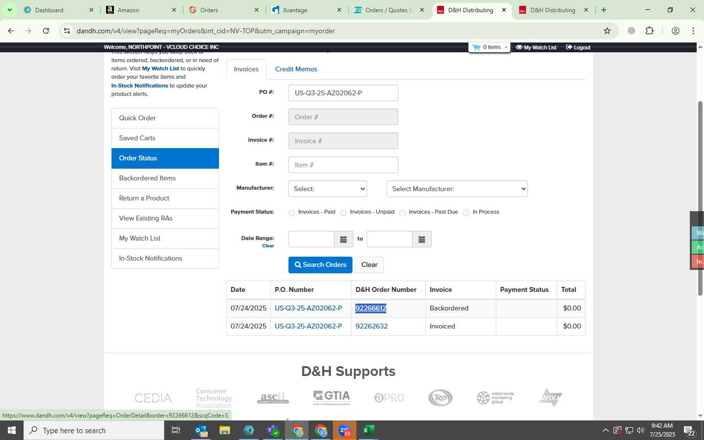Expand the cart items dropdown arrow
704x440 pixels.
[506, 47]
